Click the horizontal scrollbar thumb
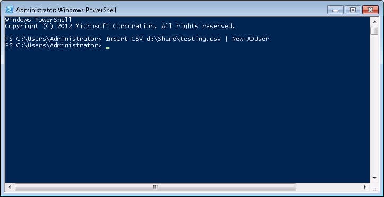The height and width of the screenshot is (197, 384). pyautogui.click(x=156, y=187)
